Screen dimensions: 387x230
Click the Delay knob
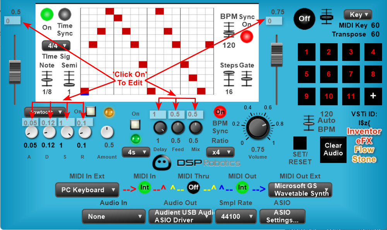tap(159, 128)
